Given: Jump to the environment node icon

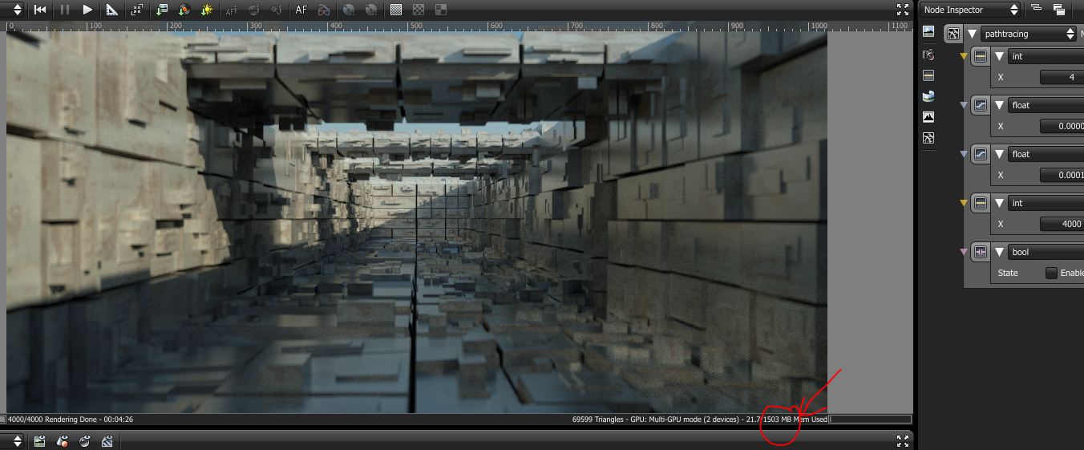Looking at the screenshot, I should pyautogui.click(x=928, y=96).
